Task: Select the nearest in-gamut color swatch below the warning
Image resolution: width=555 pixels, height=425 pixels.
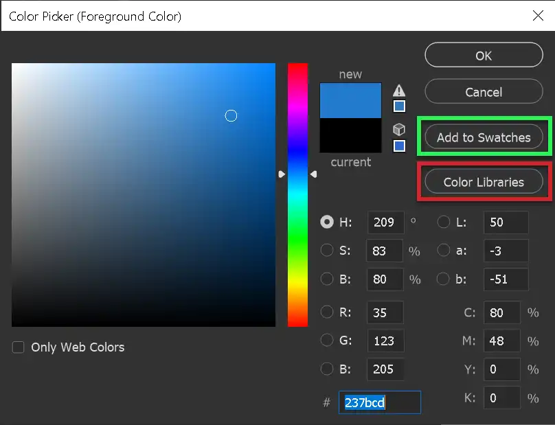Action: pos(399,106)
